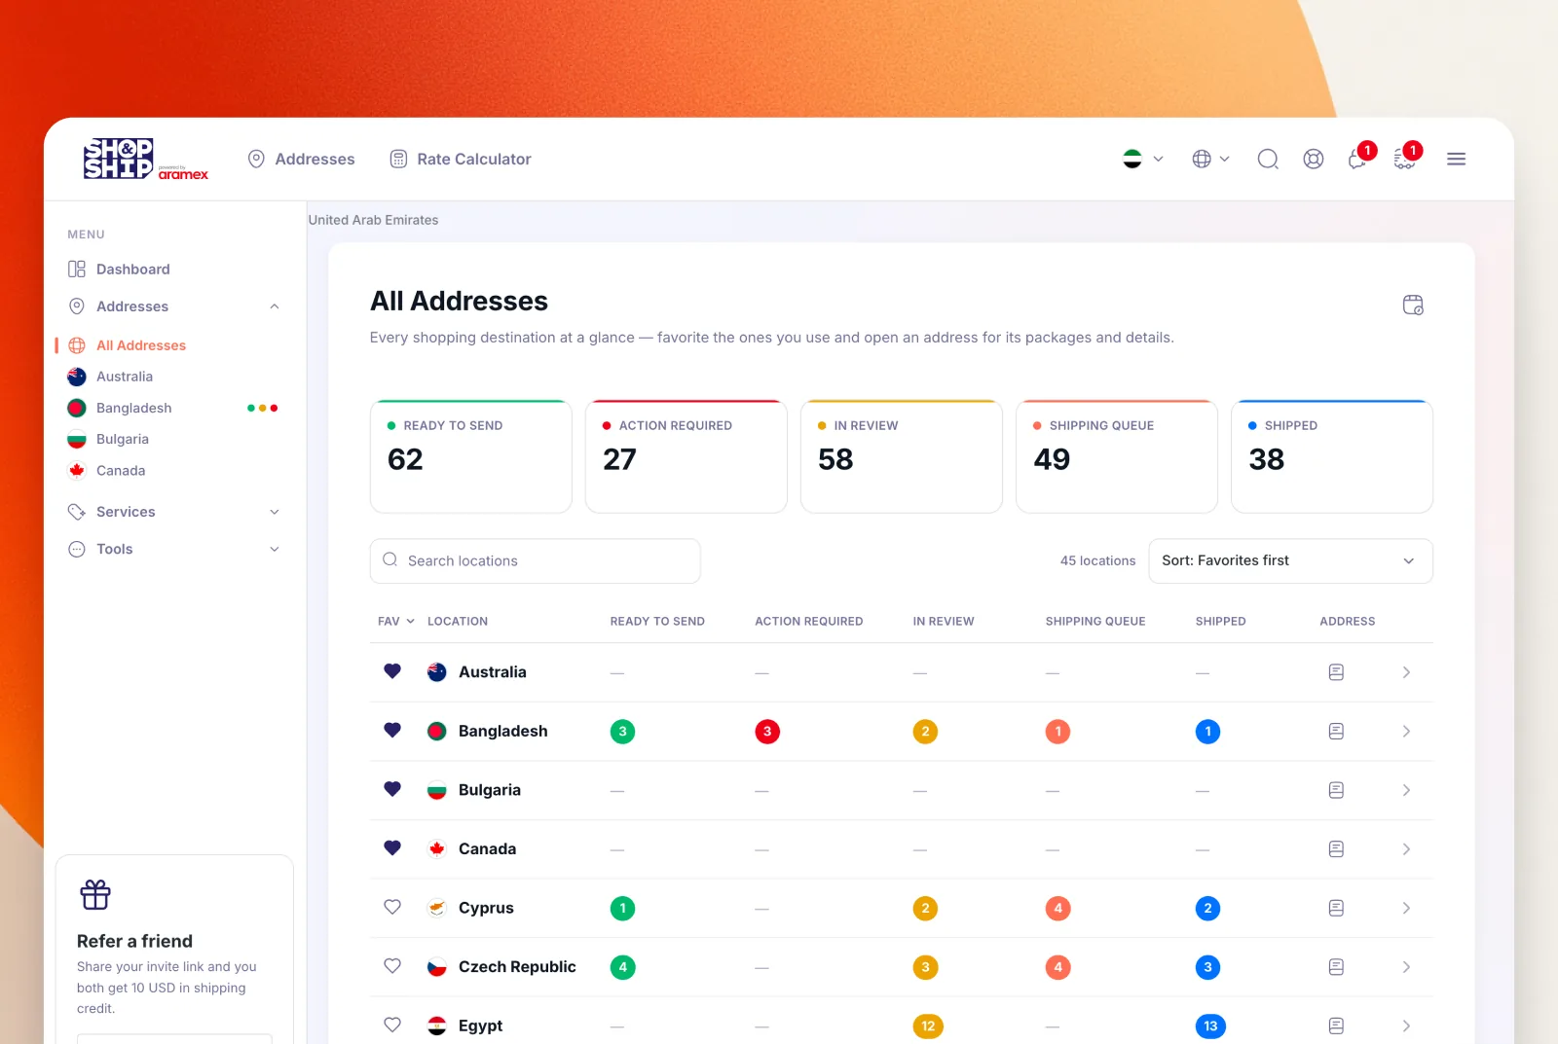This screenshot has width=1558, height=1044.
Task: Click Cyprus in-review yellow badge
Action: tap(925, 909)
